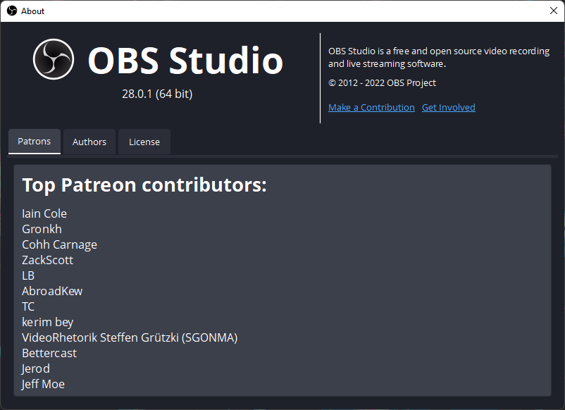Switch to the Authors tab

(89, 142)
